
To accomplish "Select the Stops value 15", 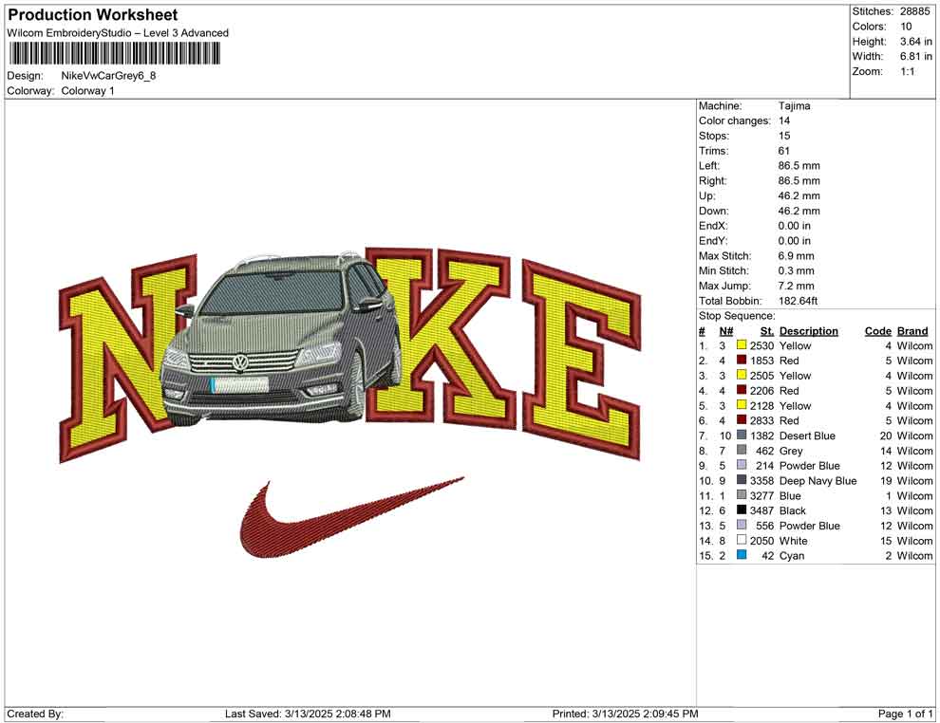I will pos(784,136).
